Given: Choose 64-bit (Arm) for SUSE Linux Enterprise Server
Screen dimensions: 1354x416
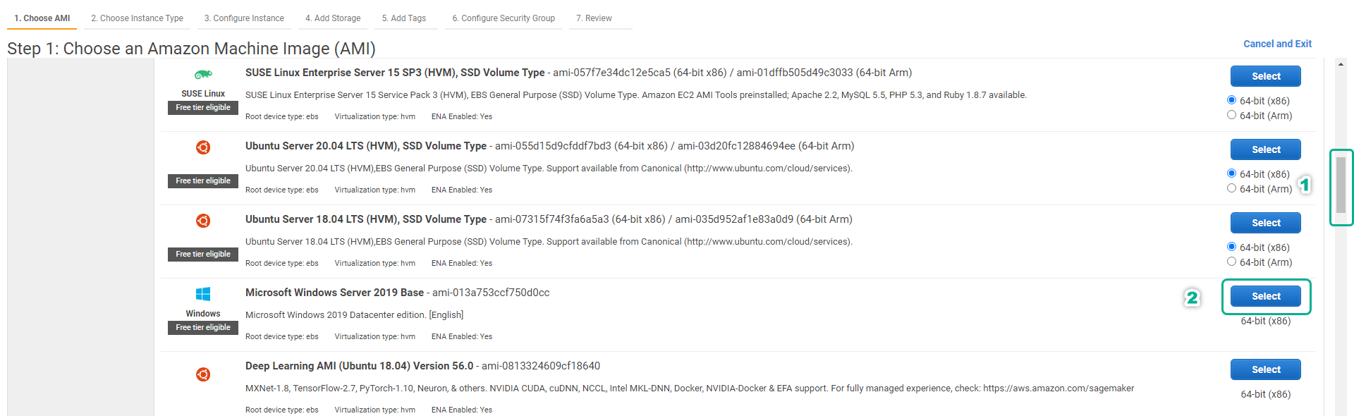Looking at the screenshot, I should coord(1231,115).
